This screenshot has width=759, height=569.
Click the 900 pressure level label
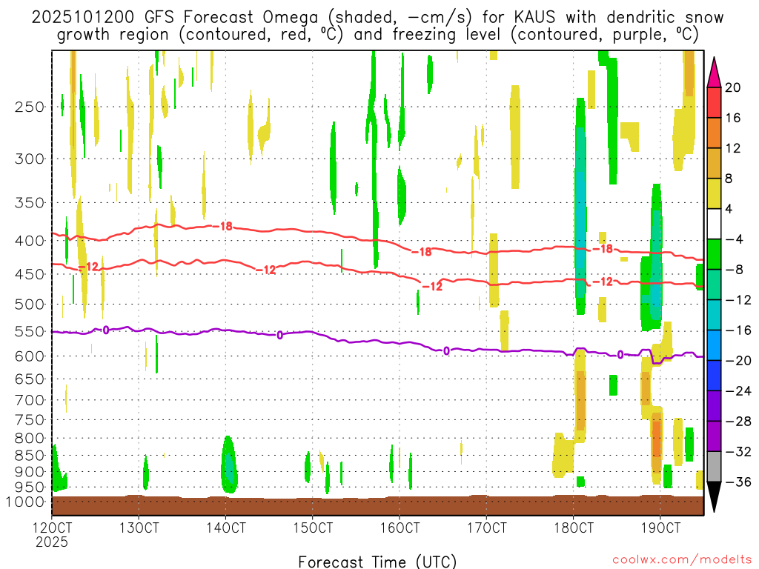(30, 472)
